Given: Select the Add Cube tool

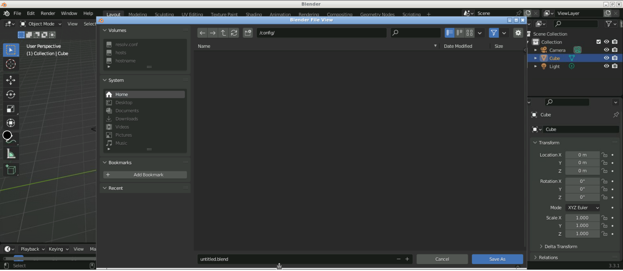Looking at the screenshot, I should coord(11,169).
